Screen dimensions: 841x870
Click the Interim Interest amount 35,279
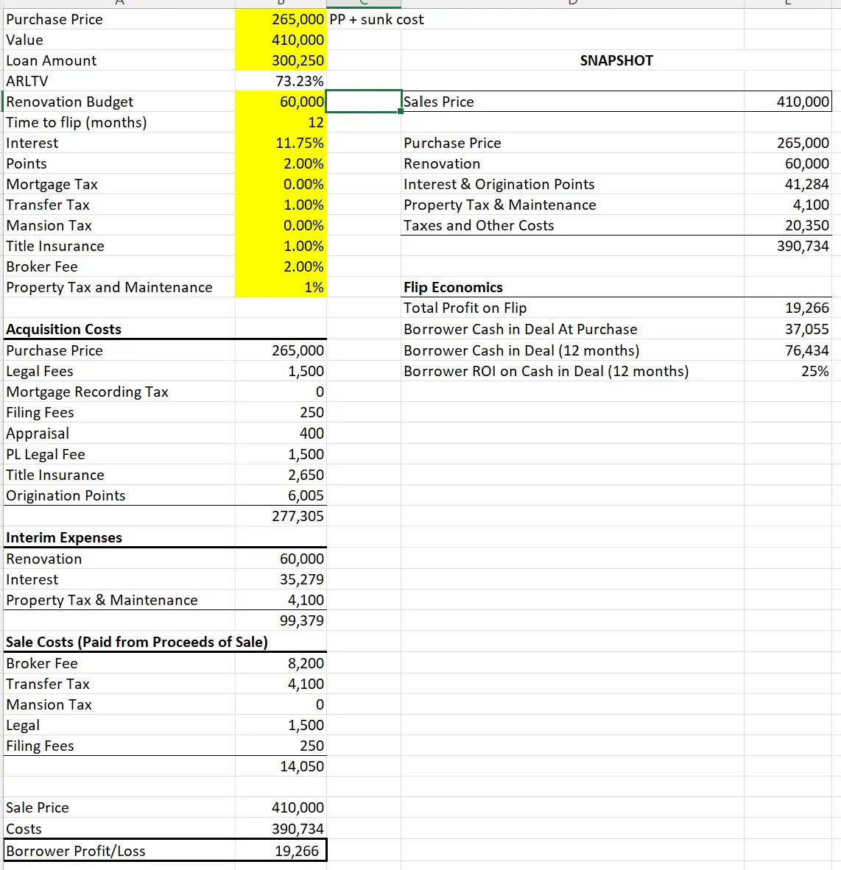(x=281, y=579)
